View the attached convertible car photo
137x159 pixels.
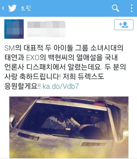[69, 127]
